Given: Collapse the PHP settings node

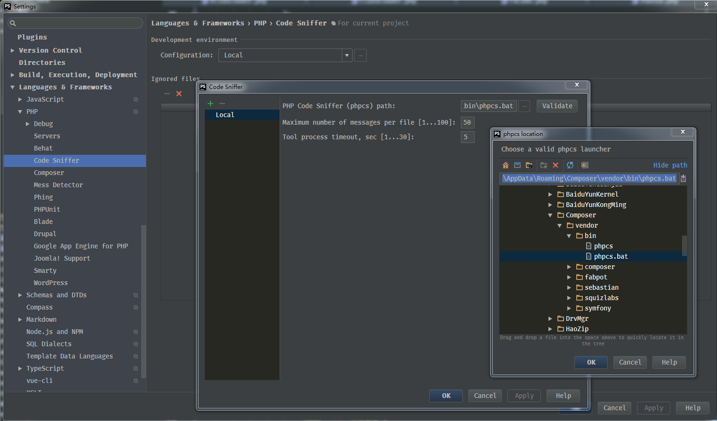Looking at the screenshot, I should 20,111.
